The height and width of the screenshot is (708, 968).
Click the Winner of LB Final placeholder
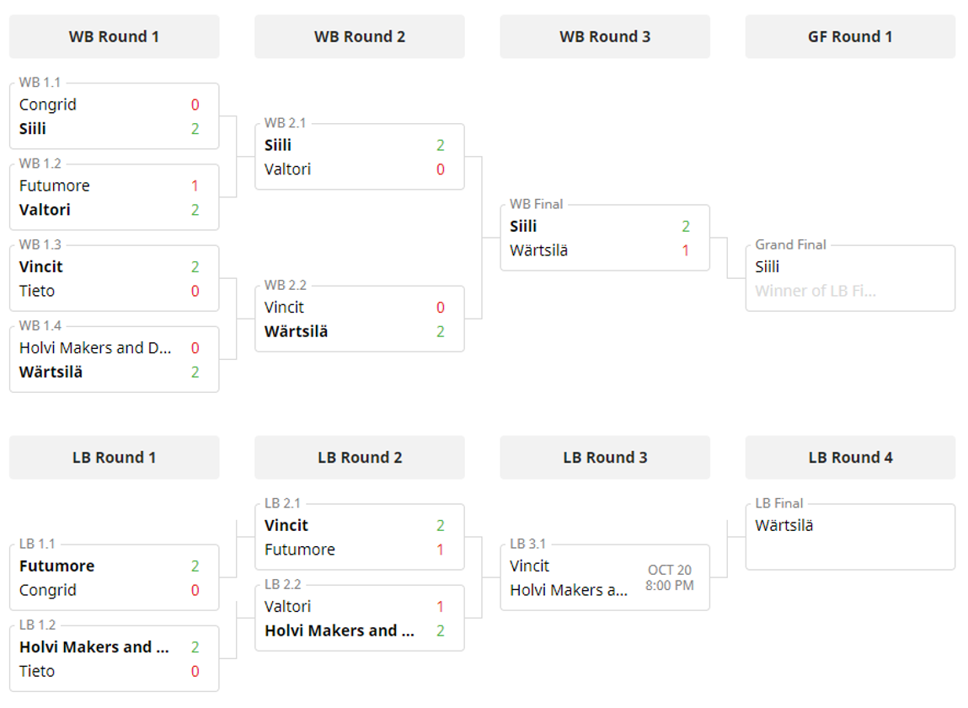816,291
